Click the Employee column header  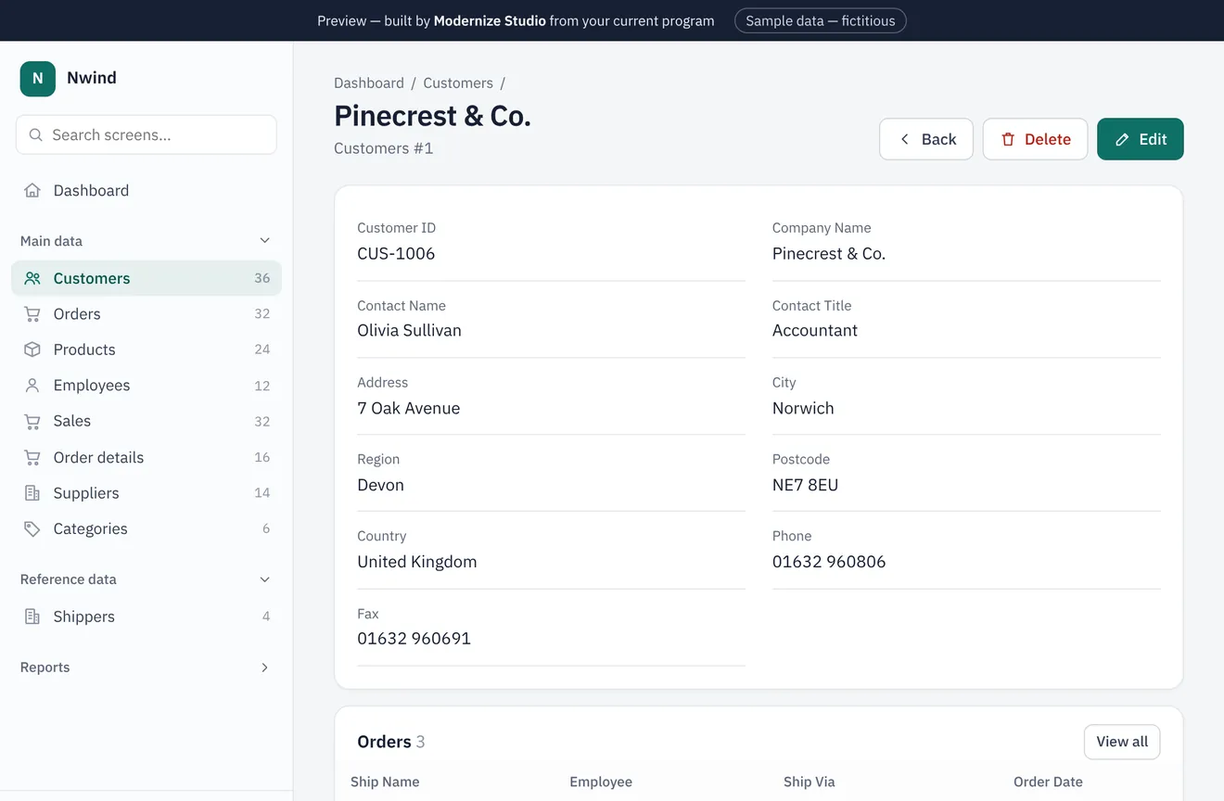tap(601, 782)
